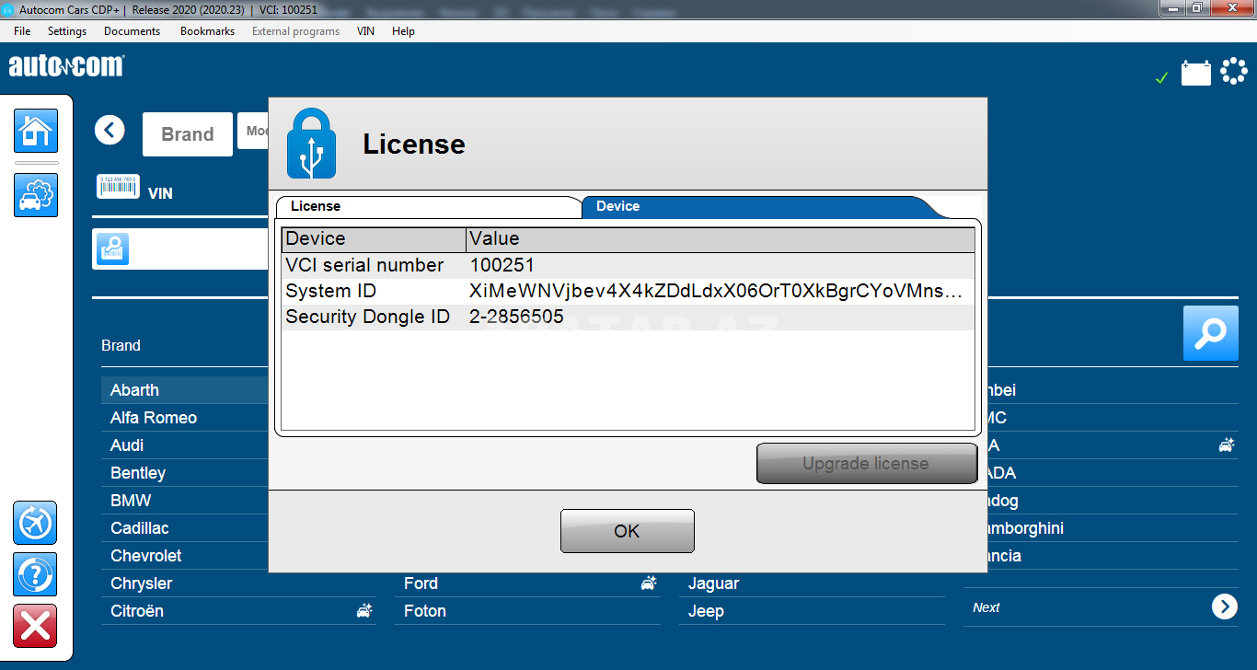
Task: Open the car diagnostics cloud icon
Action: click(x=36, y=195)
